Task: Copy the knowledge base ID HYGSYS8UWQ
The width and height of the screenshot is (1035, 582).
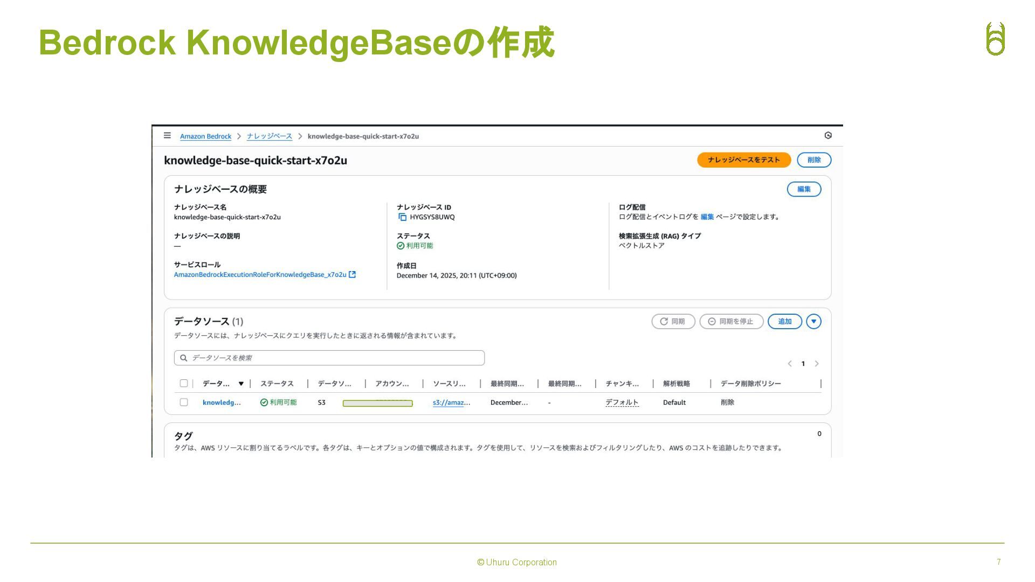Action: (x=402, y=217)
